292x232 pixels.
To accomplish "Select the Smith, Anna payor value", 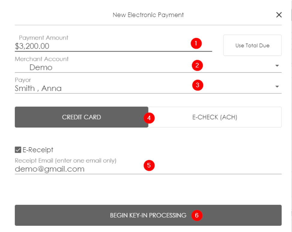I will tap(38, 88).
